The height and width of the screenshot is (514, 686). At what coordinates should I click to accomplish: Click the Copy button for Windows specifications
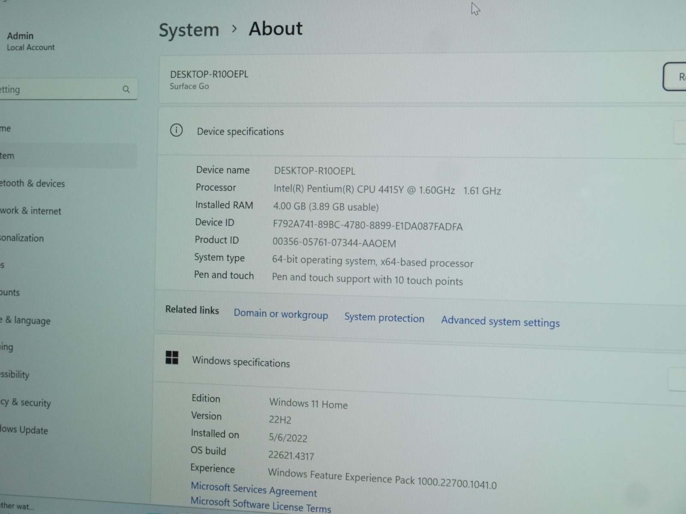coord(677,379)
